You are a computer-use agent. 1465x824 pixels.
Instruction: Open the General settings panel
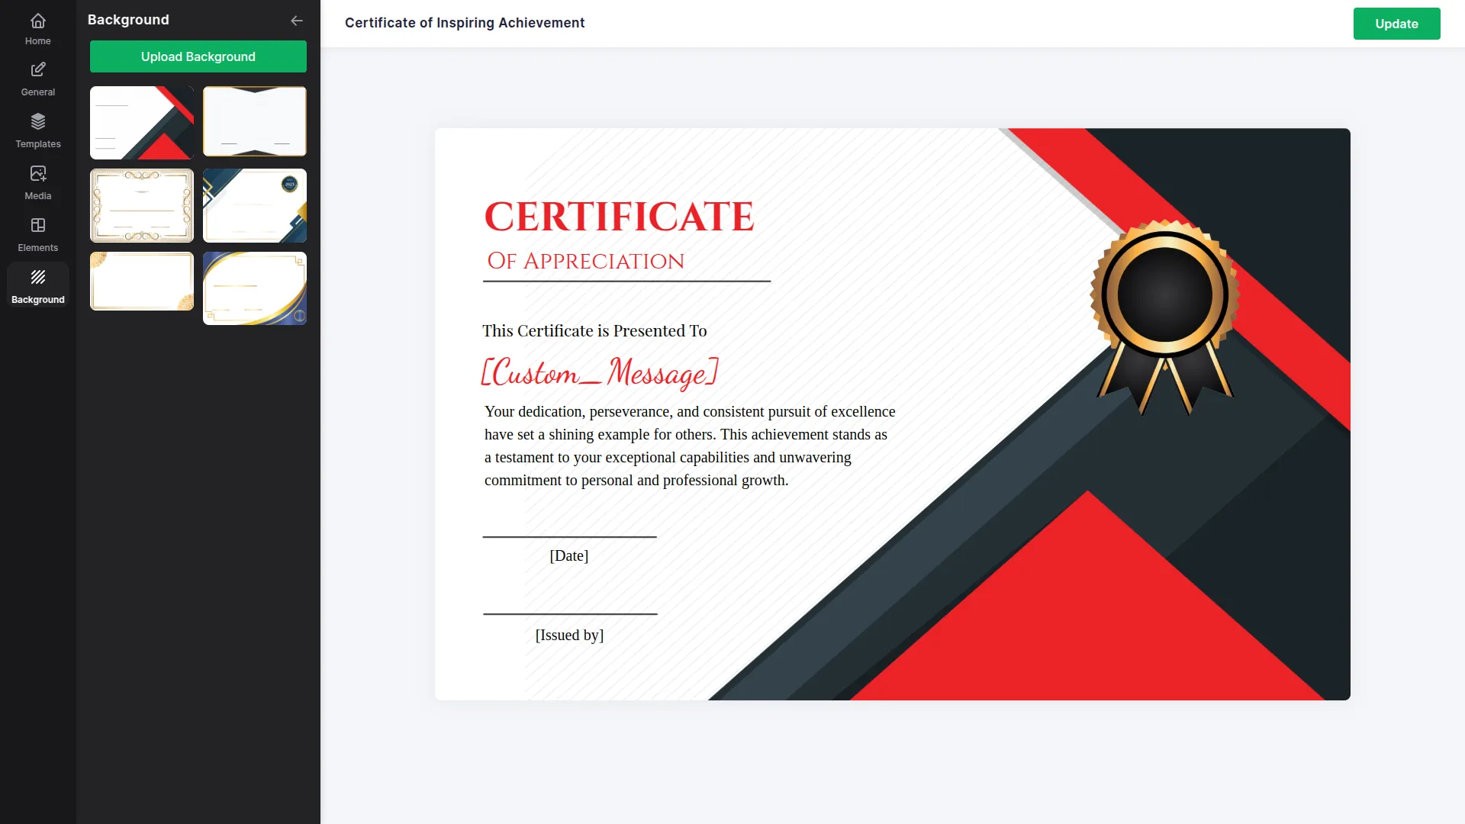coord(37,79)
